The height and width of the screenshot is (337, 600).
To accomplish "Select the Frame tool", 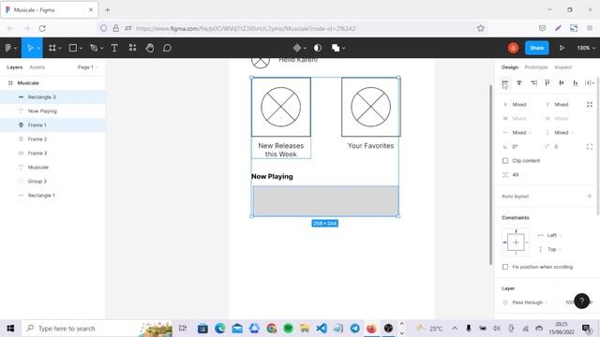I will (x=52, y=48).
